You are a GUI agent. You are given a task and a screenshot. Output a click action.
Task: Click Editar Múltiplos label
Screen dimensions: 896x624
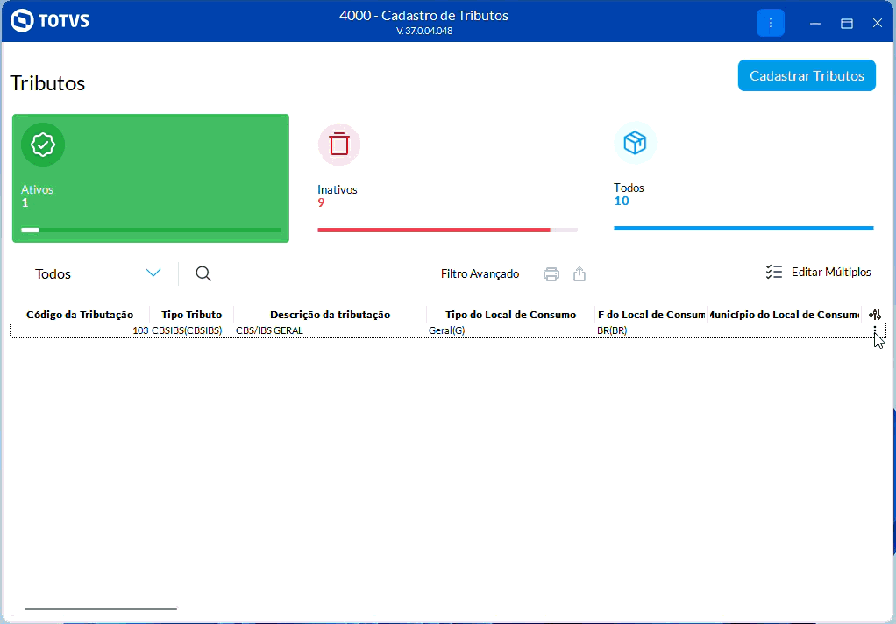pyautogui.click(x=831, y=272)
